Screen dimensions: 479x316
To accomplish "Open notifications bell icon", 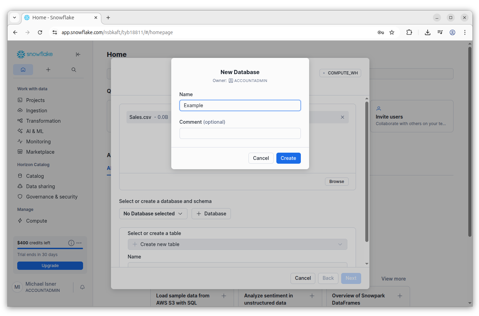I will (82, 287).
